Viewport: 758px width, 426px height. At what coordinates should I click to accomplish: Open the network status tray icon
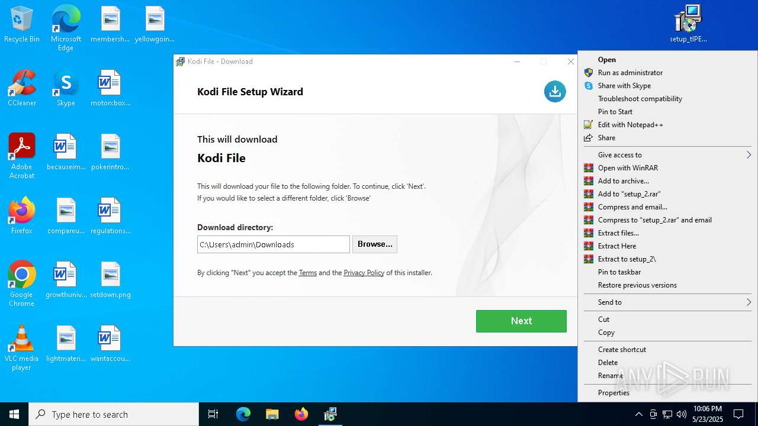click(x=667, y=414)
